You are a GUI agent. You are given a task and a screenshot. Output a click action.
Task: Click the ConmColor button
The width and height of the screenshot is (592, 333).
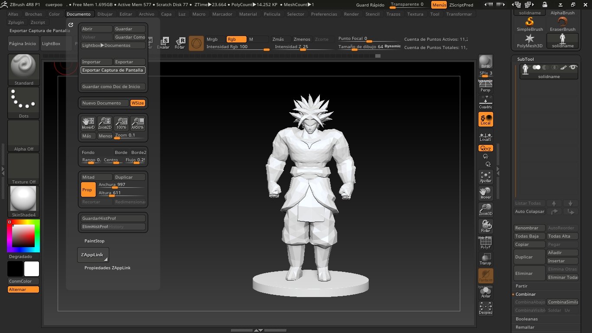(x=24, y=281)
